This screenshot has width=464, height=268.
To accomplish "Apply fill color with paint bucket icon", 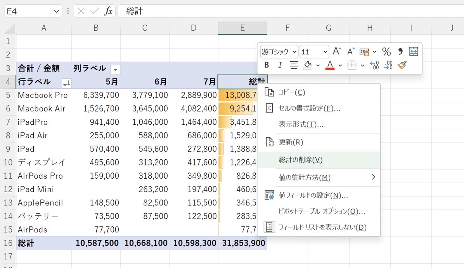I will (308, 65).
